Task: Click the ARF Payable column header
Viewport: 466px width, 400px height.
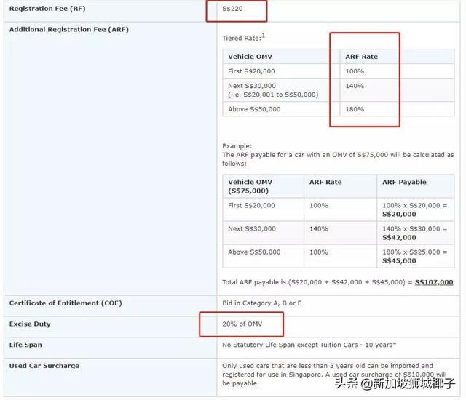Action: [404, 182]
